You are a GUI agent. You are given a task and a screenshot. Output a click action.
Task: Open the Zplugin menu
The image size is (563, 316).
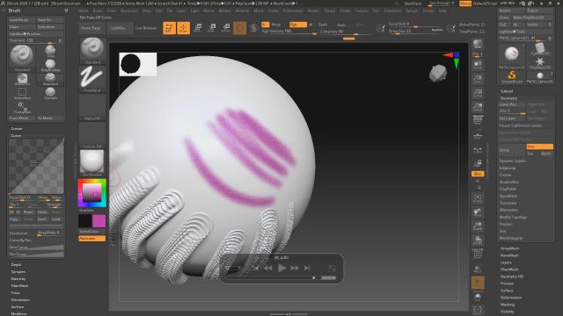coord(412,11)
